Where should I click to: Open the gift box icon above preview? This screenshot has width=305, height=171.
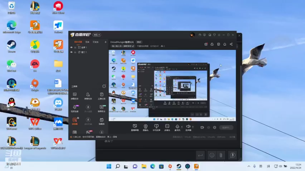[x=206, y=44]
